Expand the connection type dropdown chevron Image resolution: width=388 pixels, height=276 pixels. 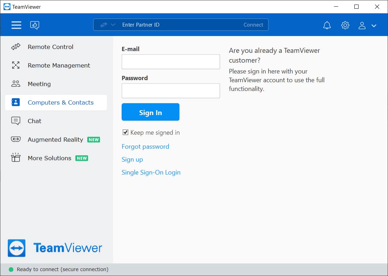(113, 25)
